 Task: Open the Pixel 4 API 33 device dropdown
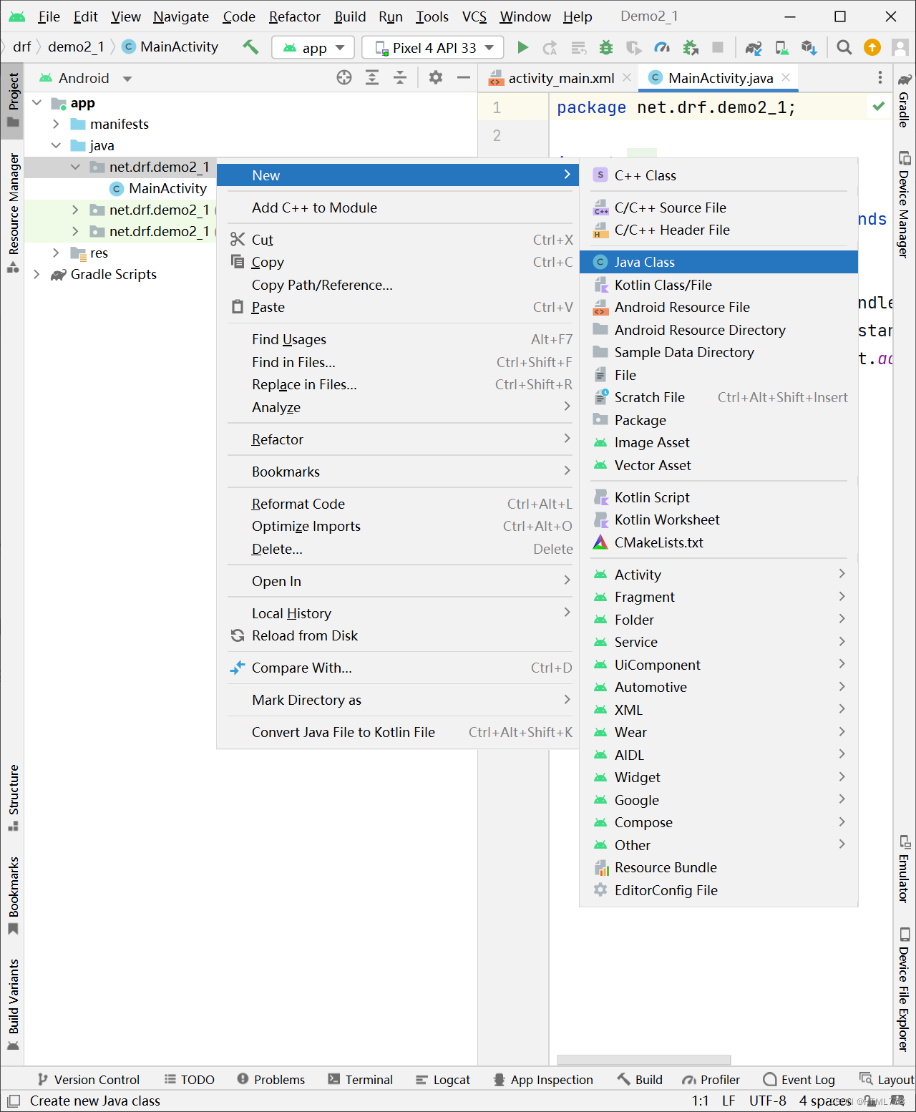coord(433,47)
